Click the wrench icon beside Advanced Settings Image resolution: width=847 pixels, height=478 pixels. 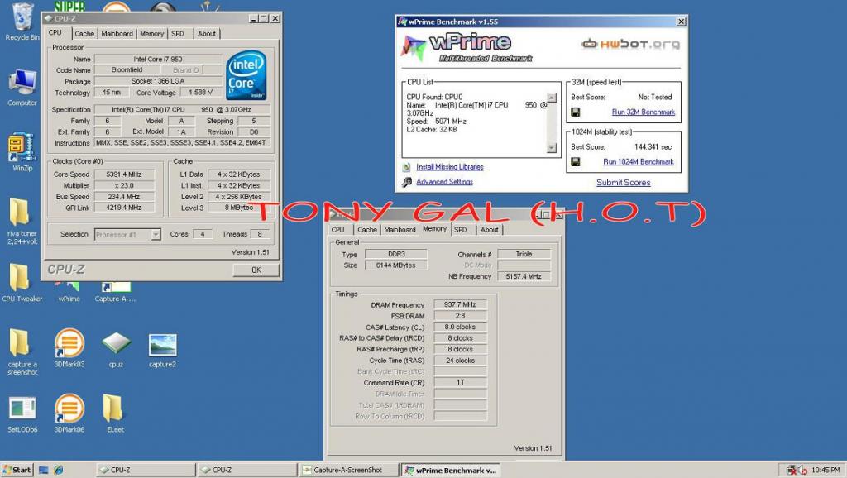407,183
